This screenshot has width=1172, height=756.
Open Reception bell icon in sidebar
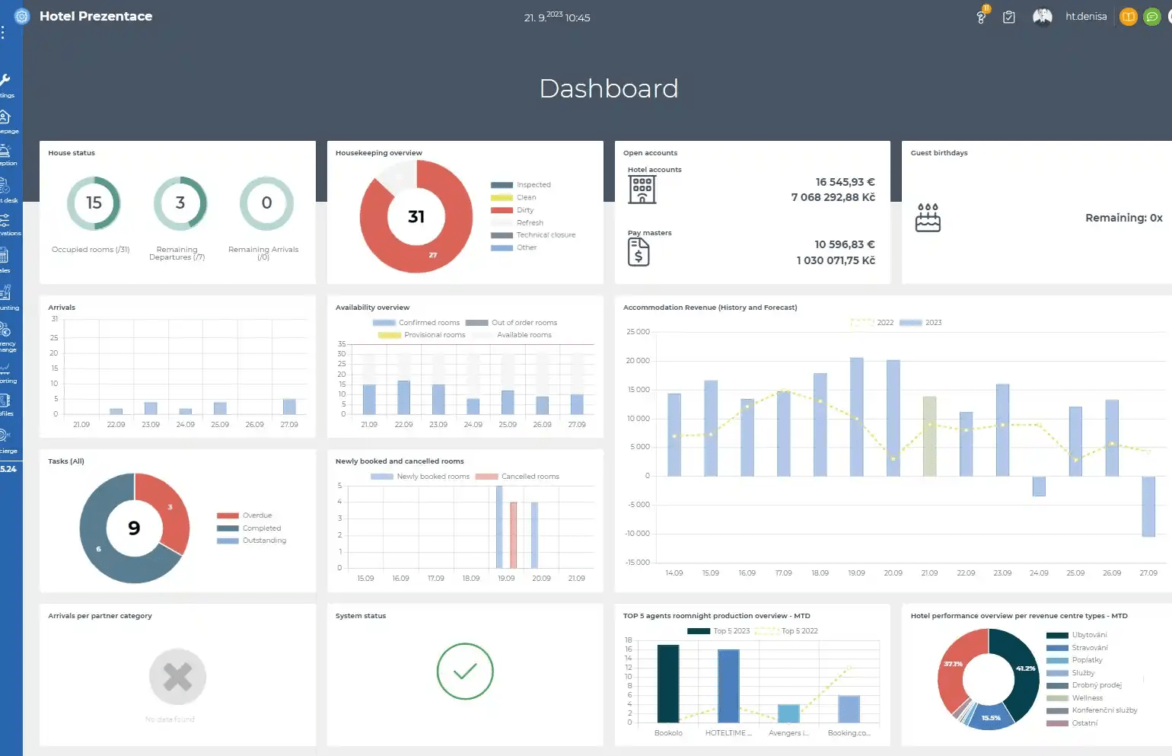coord(5,151)
